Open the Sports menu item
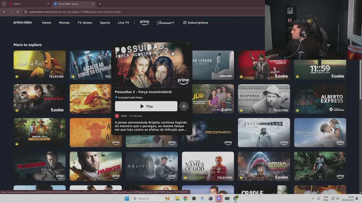Image resolution: width=362 pixels, height=203 pixels. 105,23
